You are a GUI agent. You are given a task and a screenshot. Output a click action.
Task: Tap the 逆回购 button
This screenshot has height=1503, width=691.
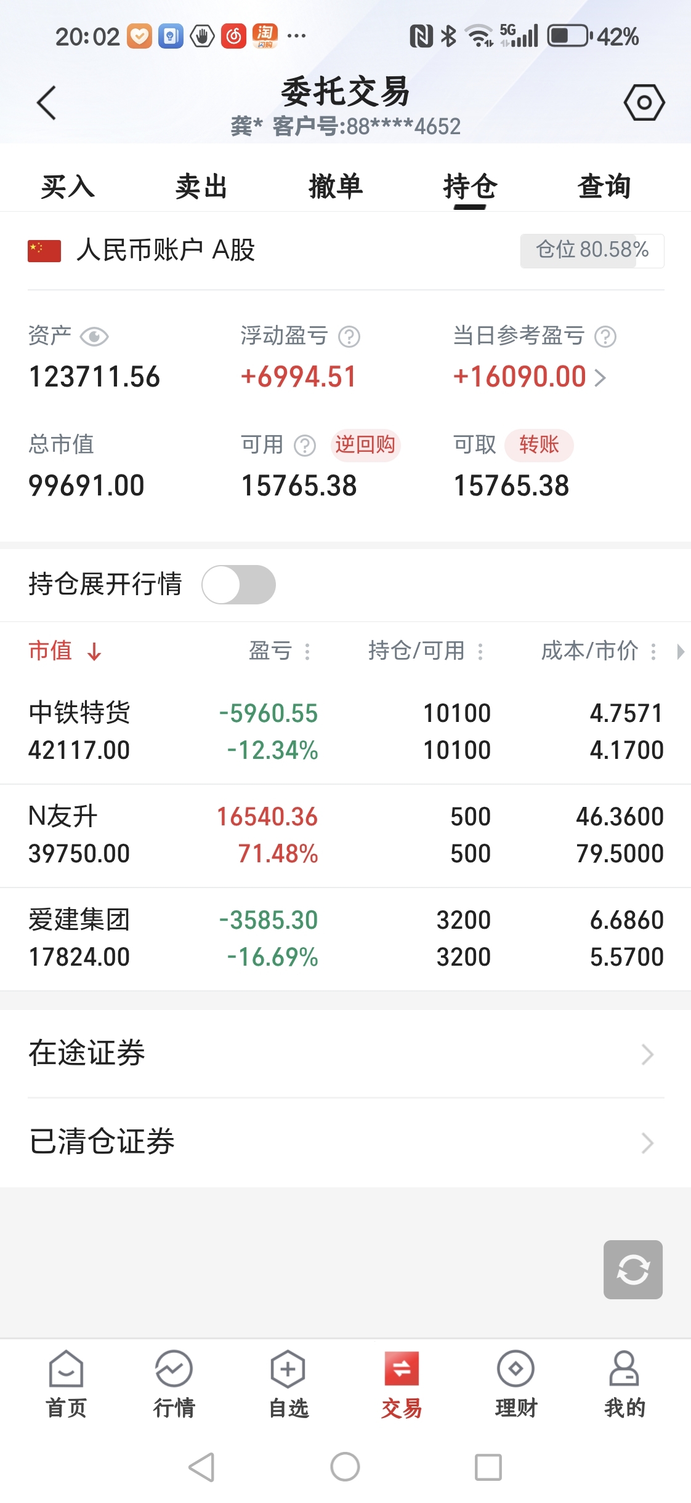[365, 444]
